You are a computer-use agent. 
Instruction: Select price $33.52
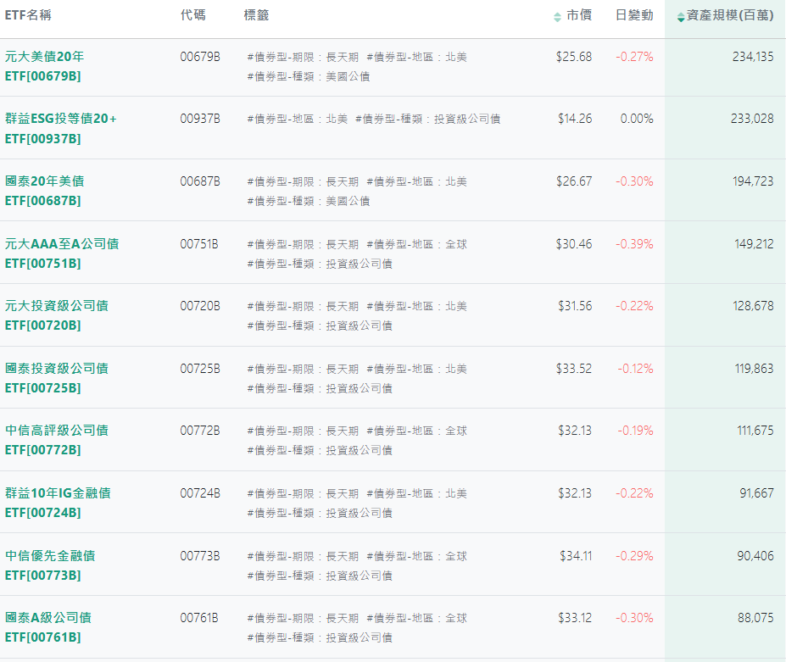[x=574, y=369]
